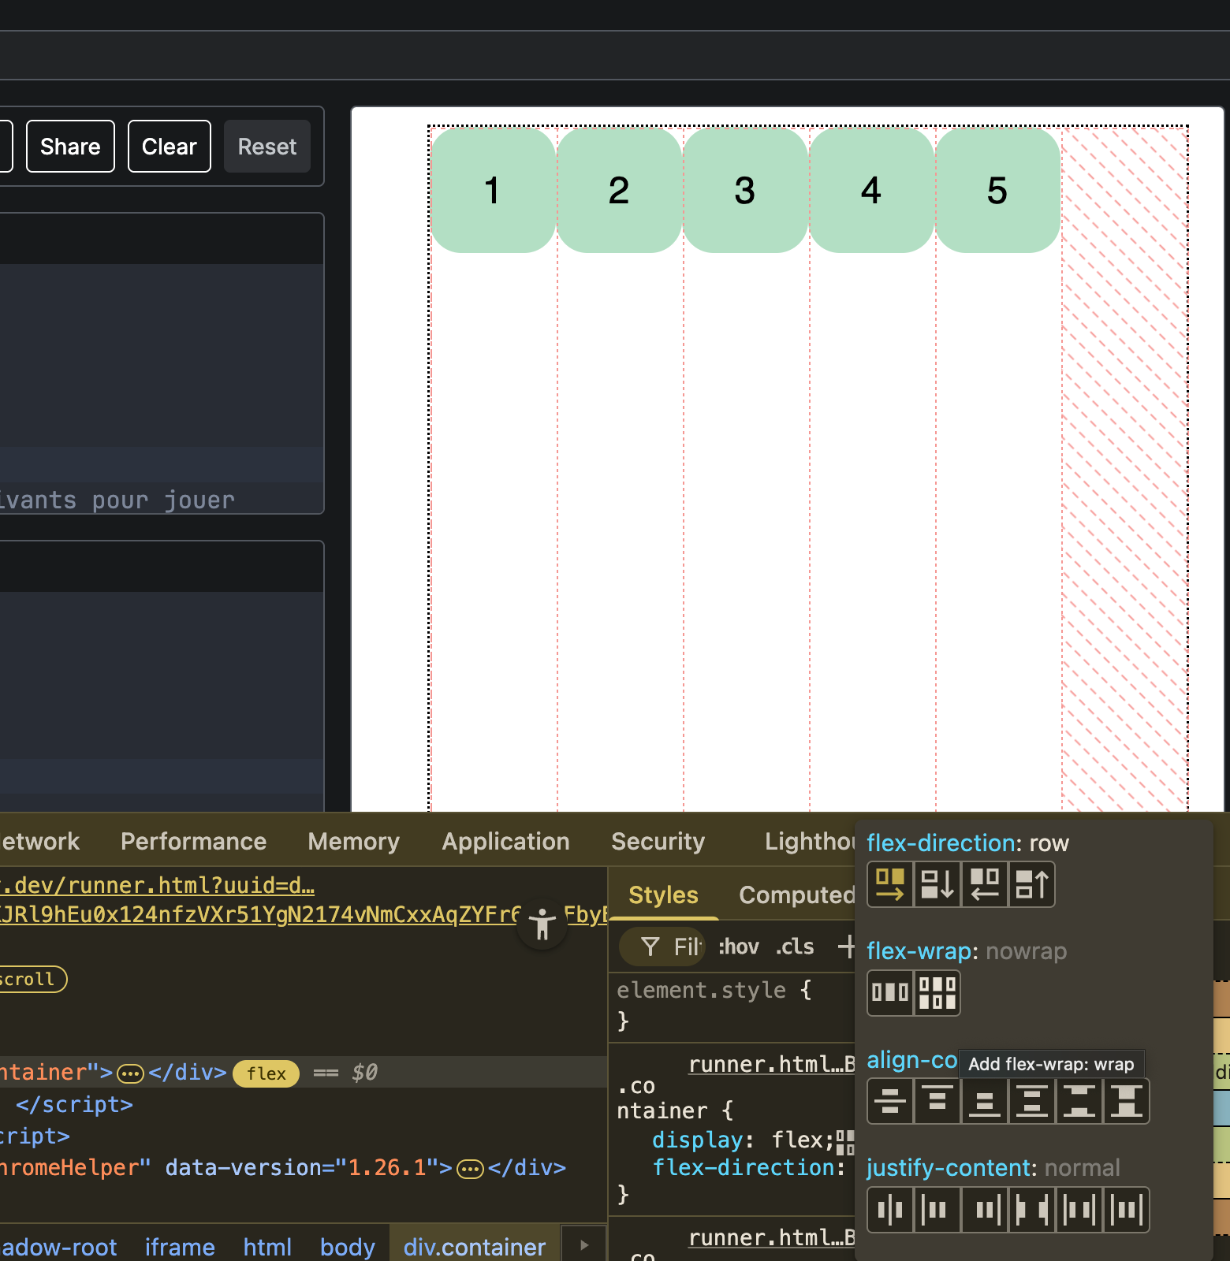Switch to the Styles tab
This screenshot has height=1261, width=1230.
point(663,895)
